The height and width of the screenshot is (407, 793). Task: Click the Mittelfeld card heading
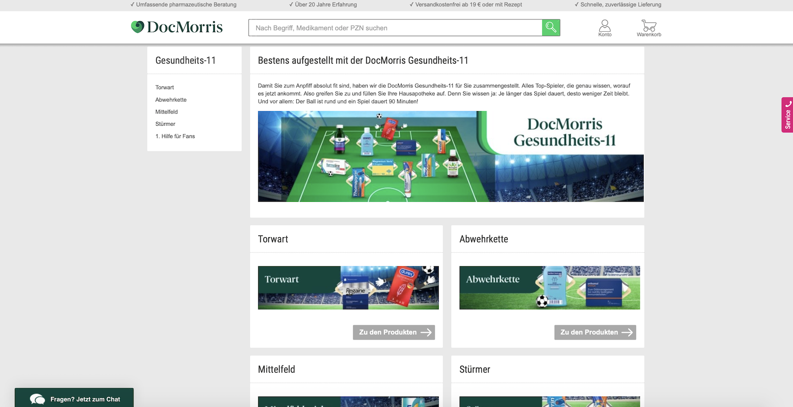(x=276, y=369)
